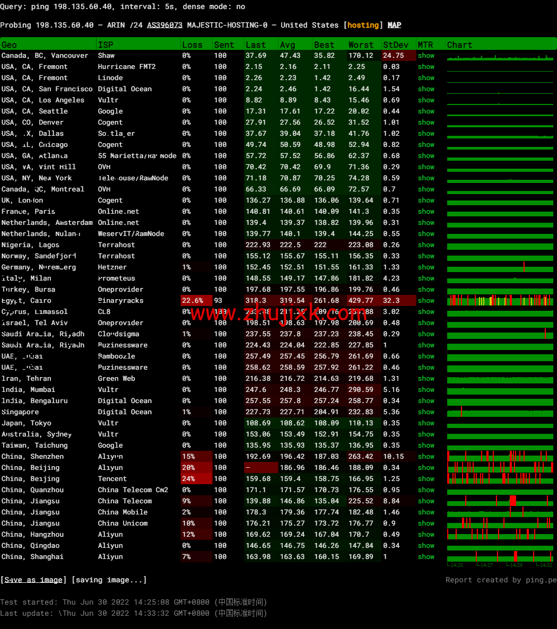
Task: Show MTR for the Cogent Denver row
Action: pyautogui.click(x=427, y=122)
